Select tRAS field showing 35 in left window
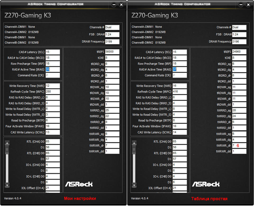Image resolution: width=254 pixels, height=206 pixels. click(53, 69)
